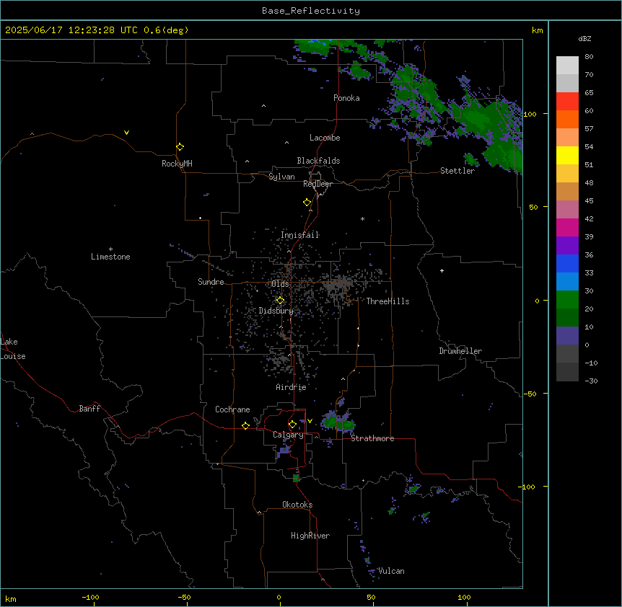The width and height of the screenshot is (622, 607).
Task: Click the asterisk marker above Limestone
Action: [110, 249]
